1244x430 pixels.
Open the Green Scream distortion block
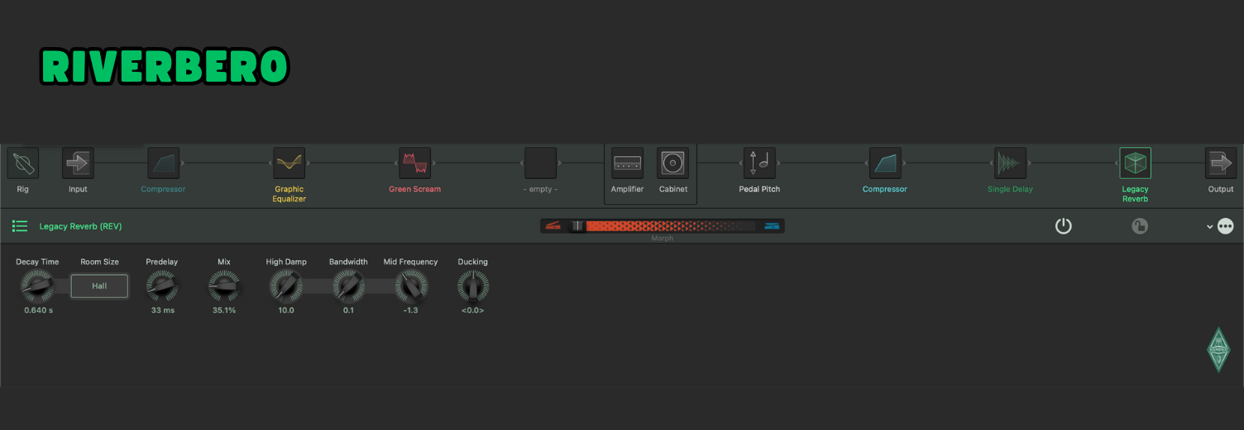(x=415, y=163)
